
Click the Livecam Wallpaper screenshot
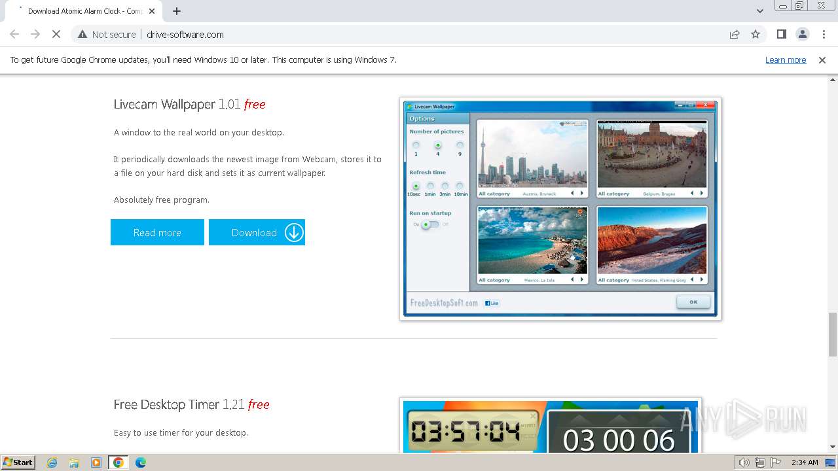[560, 209]
